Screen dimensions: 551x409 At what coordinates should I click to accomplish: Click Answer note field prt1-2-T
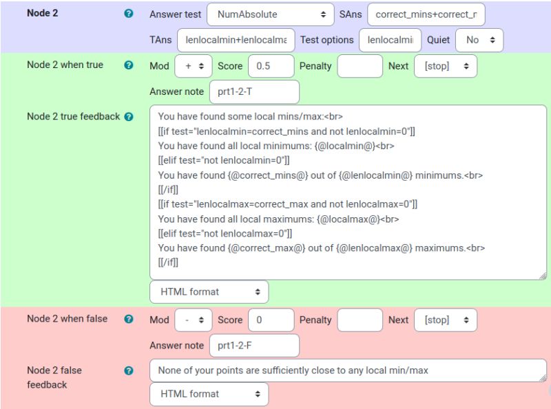click(x=254, y=92)
